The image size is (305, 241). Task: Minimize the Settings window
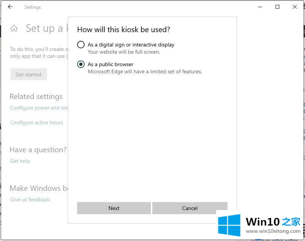click(260, 7)
